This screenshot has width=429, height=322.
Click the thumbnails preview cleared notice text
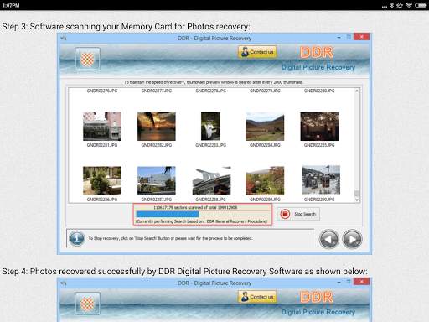pos(214,82)
